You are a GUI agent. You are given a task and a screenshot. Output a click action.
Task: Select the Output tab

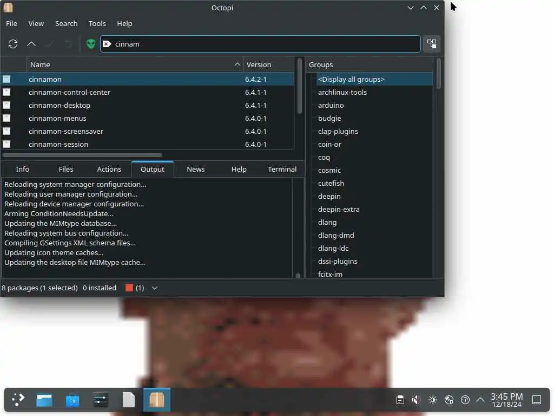point(152,169)
